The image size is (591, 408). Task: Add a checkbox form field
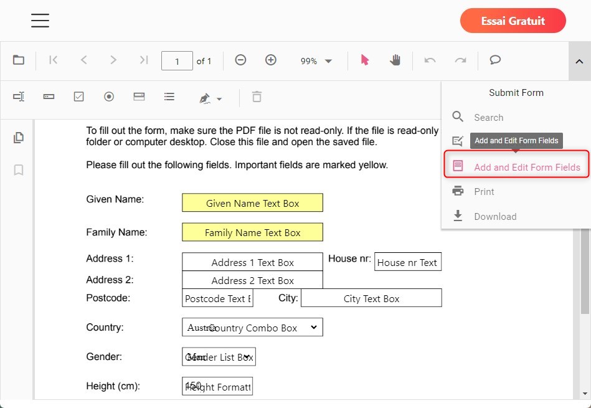pyautogui.click(x=79, y=97)
